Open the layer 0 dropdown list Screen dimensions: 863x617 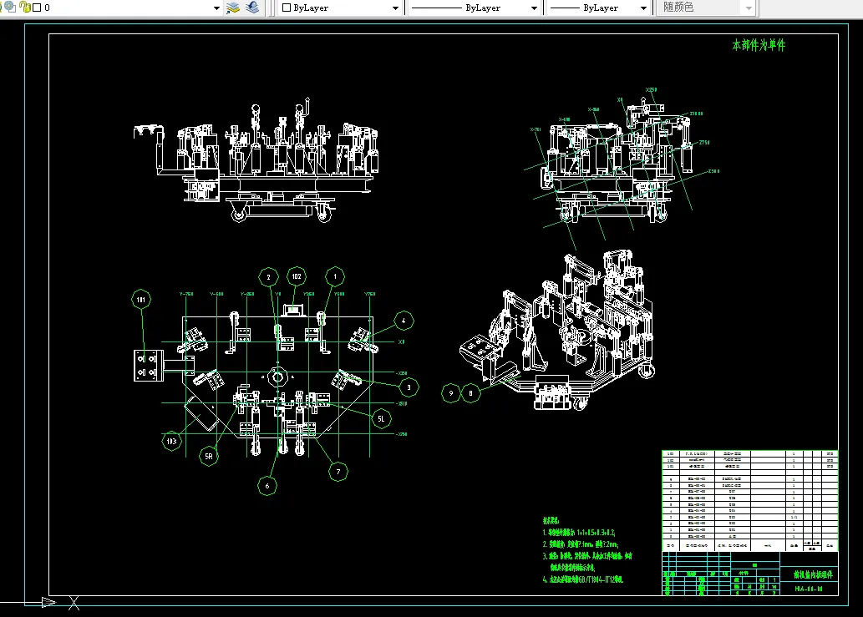(216, 8)
